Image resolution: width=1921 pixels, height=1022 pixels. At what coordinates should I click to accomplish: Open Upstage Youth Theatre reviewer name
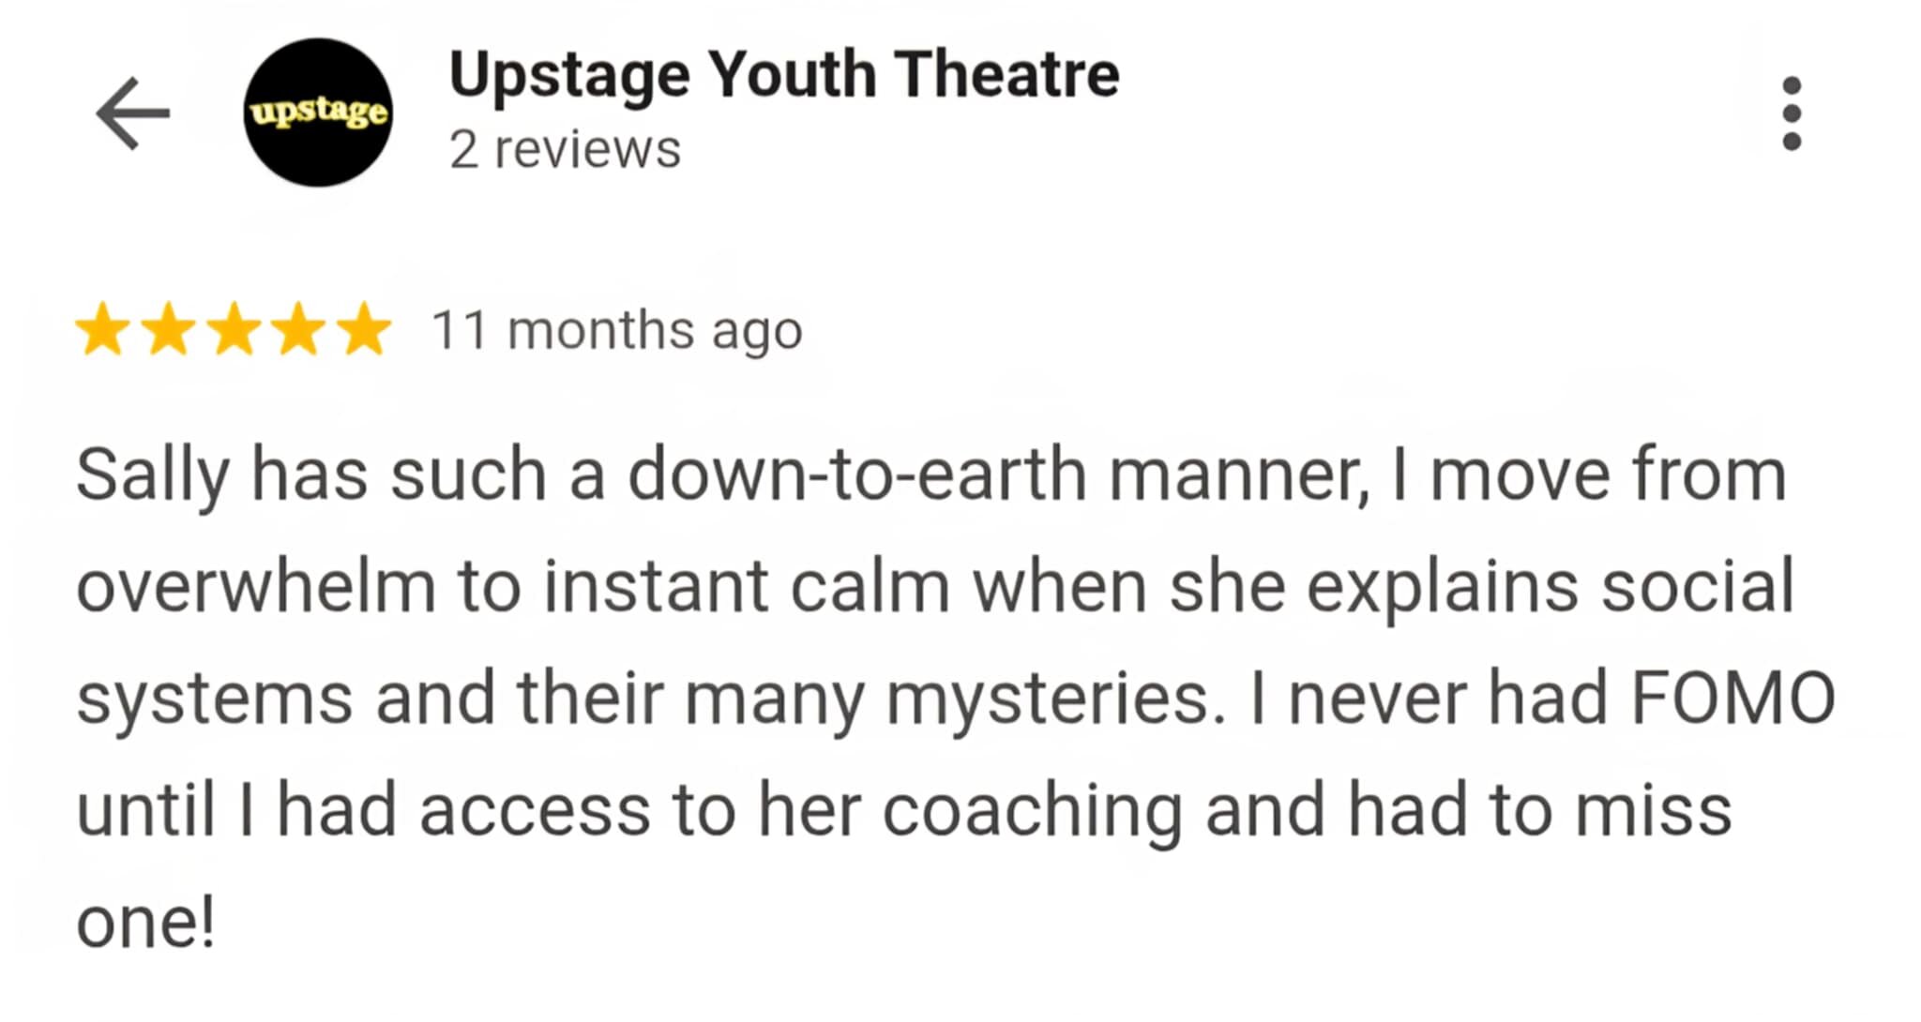(x=784, y=75)
